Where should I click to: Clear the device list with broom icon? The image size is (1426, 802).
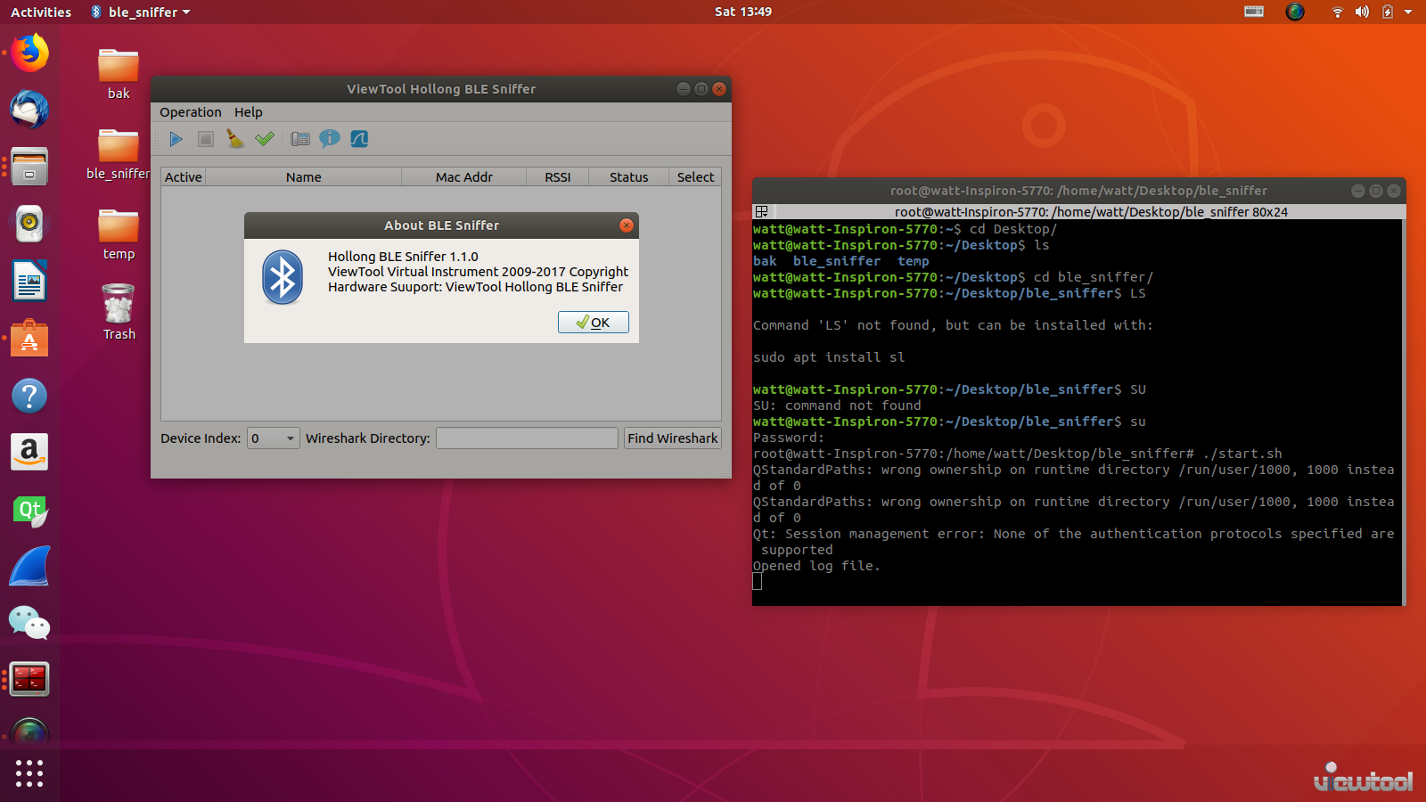coord(235,139)
